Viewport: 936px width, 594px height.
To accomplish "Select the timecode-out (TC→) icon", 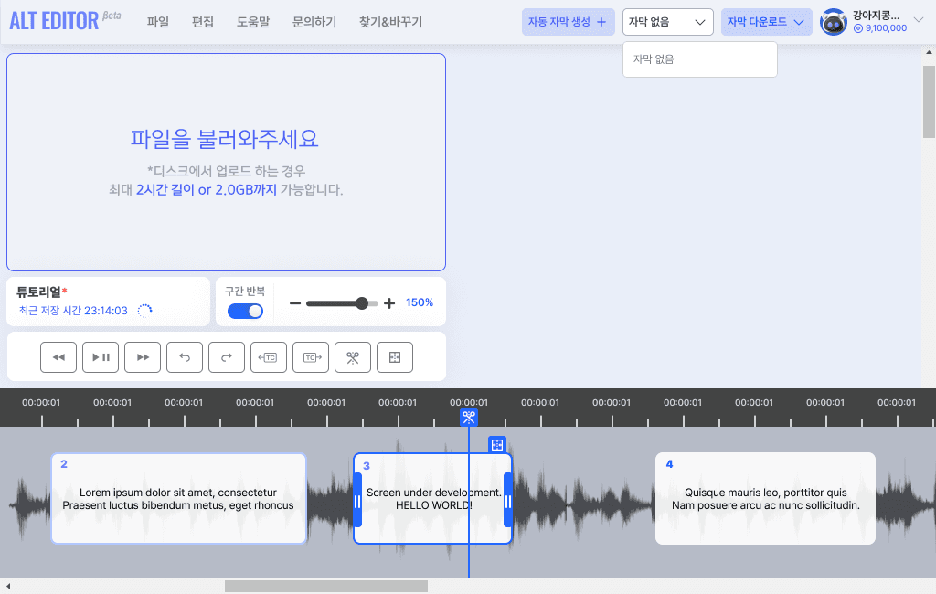I will coord(311,357).
